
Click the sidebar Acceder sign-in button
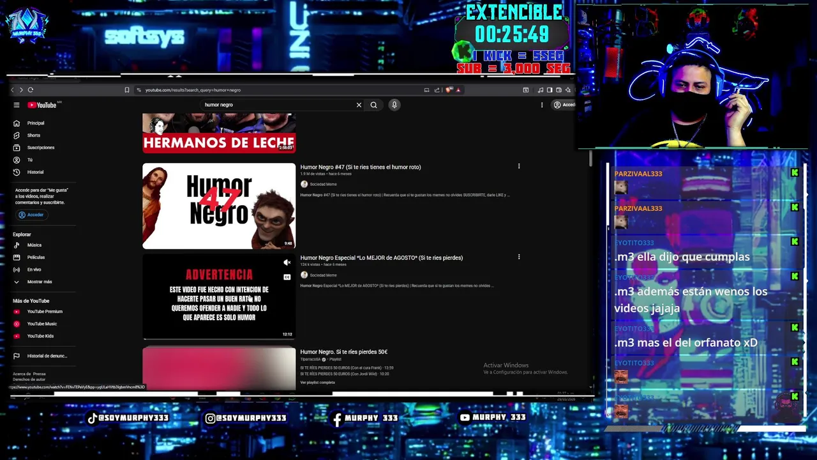tap(31, 215)
